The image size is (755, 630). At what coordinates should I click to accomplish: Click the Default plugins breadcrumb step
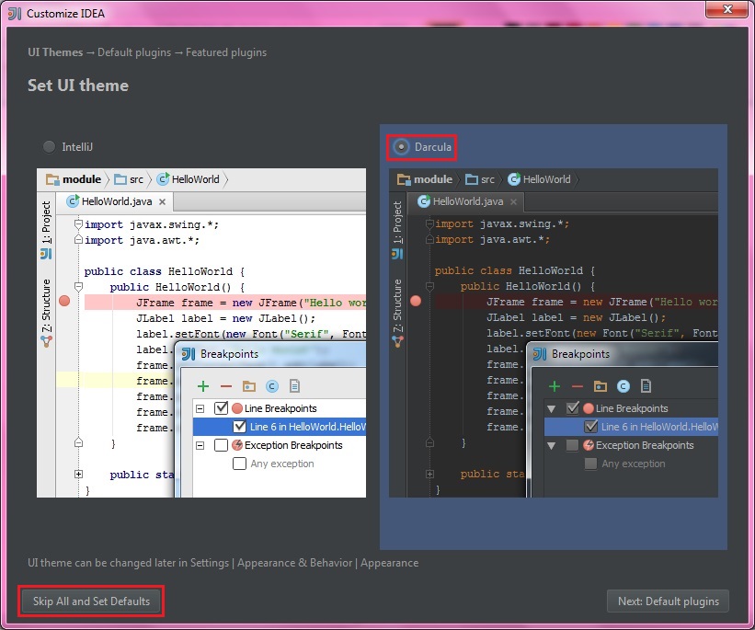pyautogui.click(x=134, y=52)
